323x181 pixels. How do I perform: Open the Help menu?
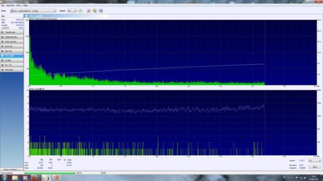25,6
